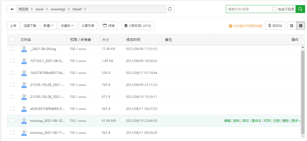Open the 分享列表 (Share list) button
This screenshot has height=141, width=307.
tap(88, 26)
